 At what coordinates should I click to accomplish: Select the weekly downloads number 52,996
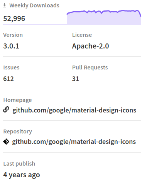pos(14,19)
